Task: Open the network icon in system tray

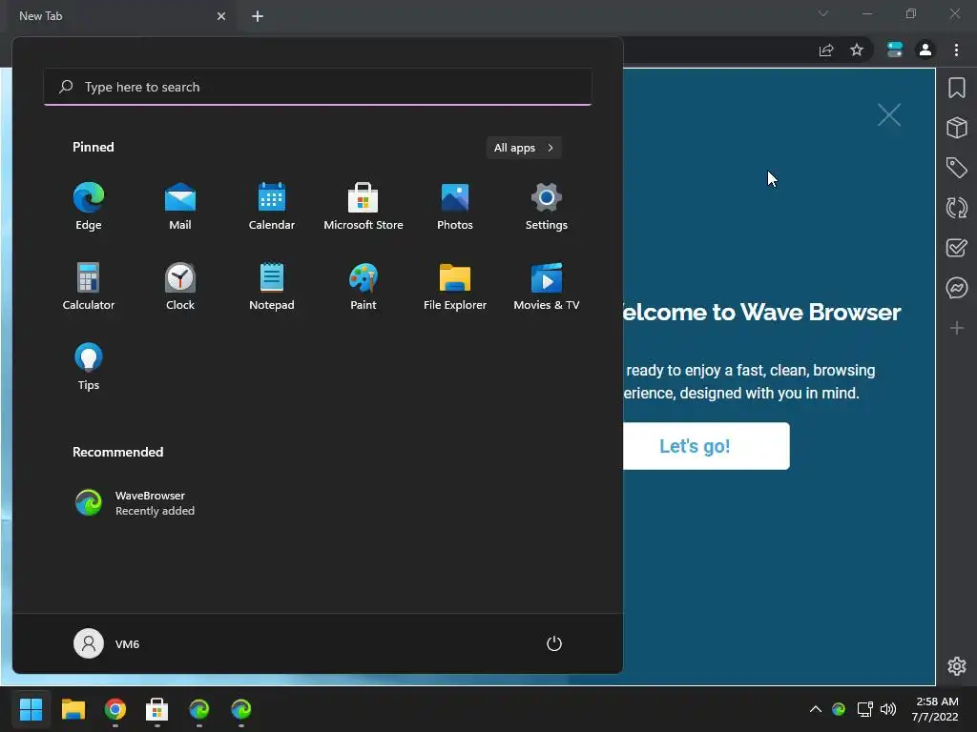Action: tap(864, 709)
